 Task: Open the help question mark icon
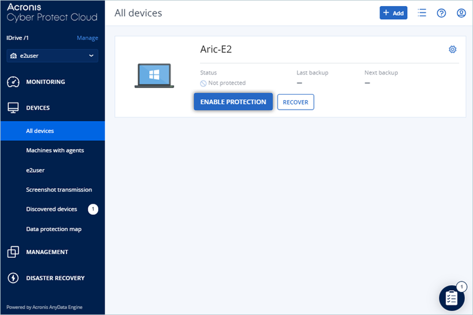click(441, 13)
